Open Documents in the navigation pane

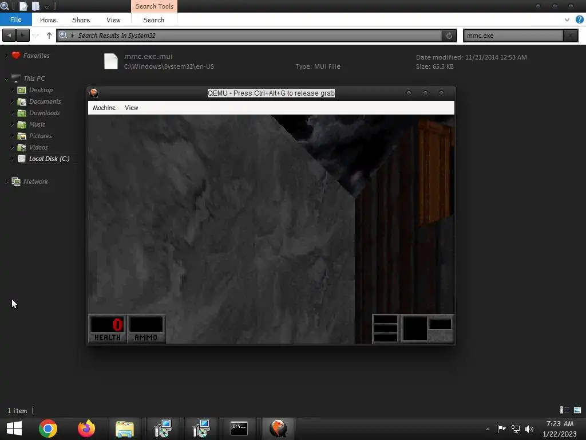[x=45, y=101]
